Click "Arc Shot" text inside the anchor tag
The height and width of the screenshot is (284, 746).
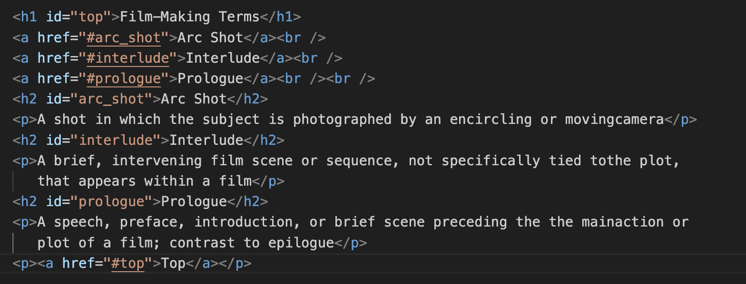[210, 38]
